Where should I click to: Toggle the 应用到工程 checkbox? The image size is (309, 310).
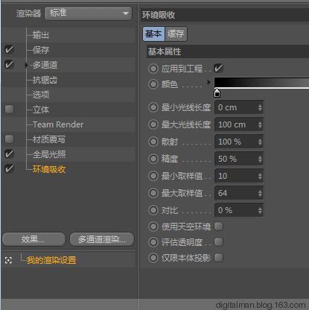[x=218, y=69]
